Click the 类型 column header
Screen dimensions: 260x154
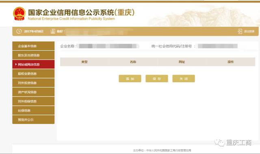pyautogui.click(x=84, y=62)
